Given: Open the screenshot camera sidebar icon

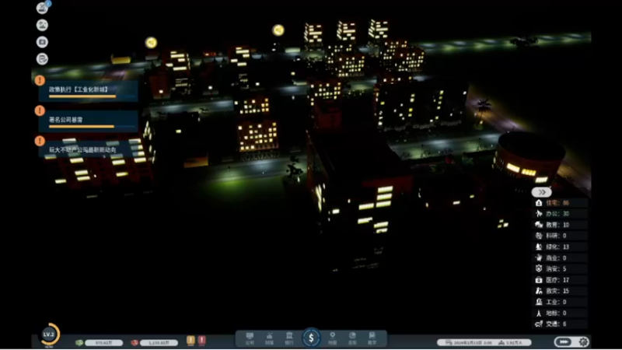Looking at the screenshot, I should [42, 42].
